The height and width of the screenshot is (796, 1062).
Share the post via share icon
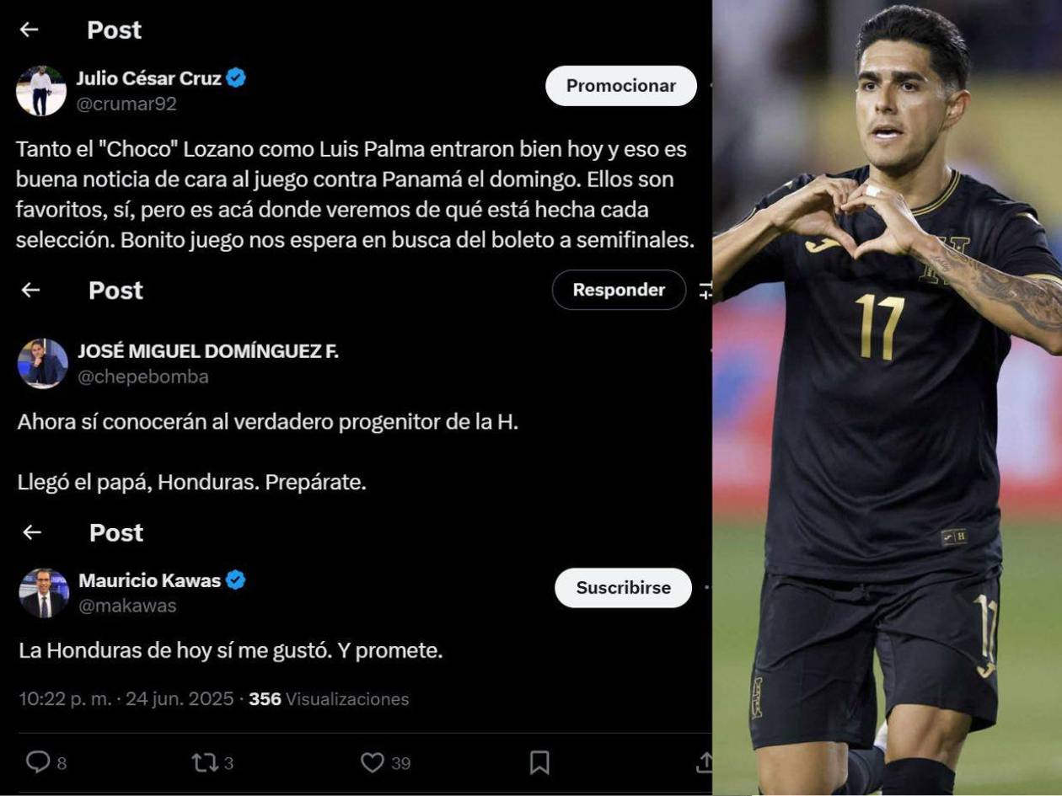coord(704,762)
